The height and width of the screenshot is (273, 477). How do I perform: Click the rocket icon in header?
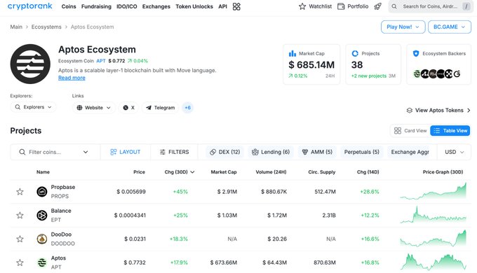click(377, 6)
